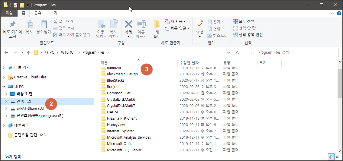Pin to Quick Access (바로 가기에 고정)

click(x=13, y=30)
